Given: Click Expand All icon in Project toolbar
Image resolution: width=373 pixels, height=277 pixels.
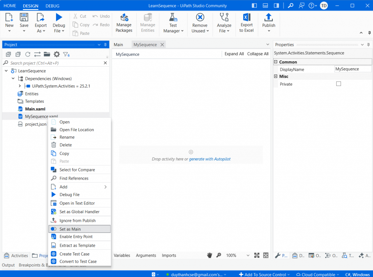Looking at the screenshot, I should tap(8, 55).
